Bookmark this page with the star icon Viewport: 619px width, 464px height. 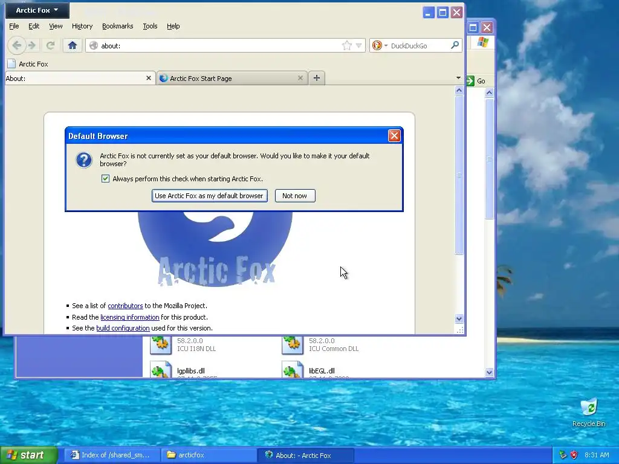pos(346,45)
